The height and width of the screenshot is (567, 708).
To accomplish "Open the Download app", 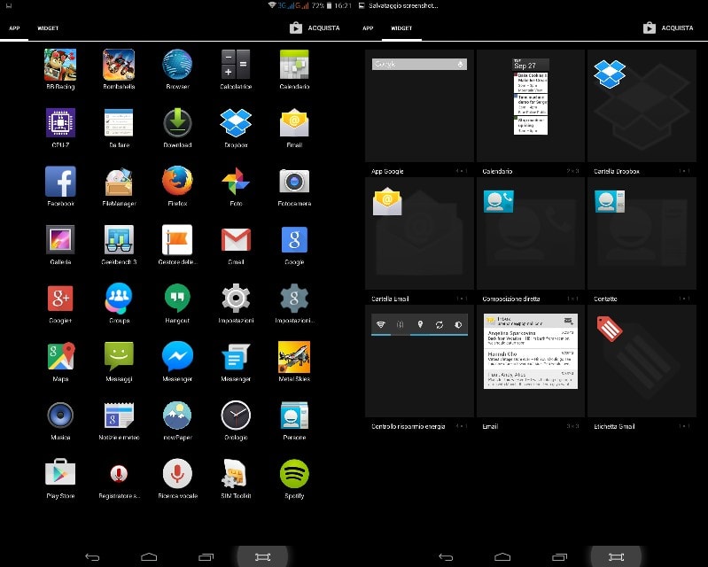I will tap(177, 123).
